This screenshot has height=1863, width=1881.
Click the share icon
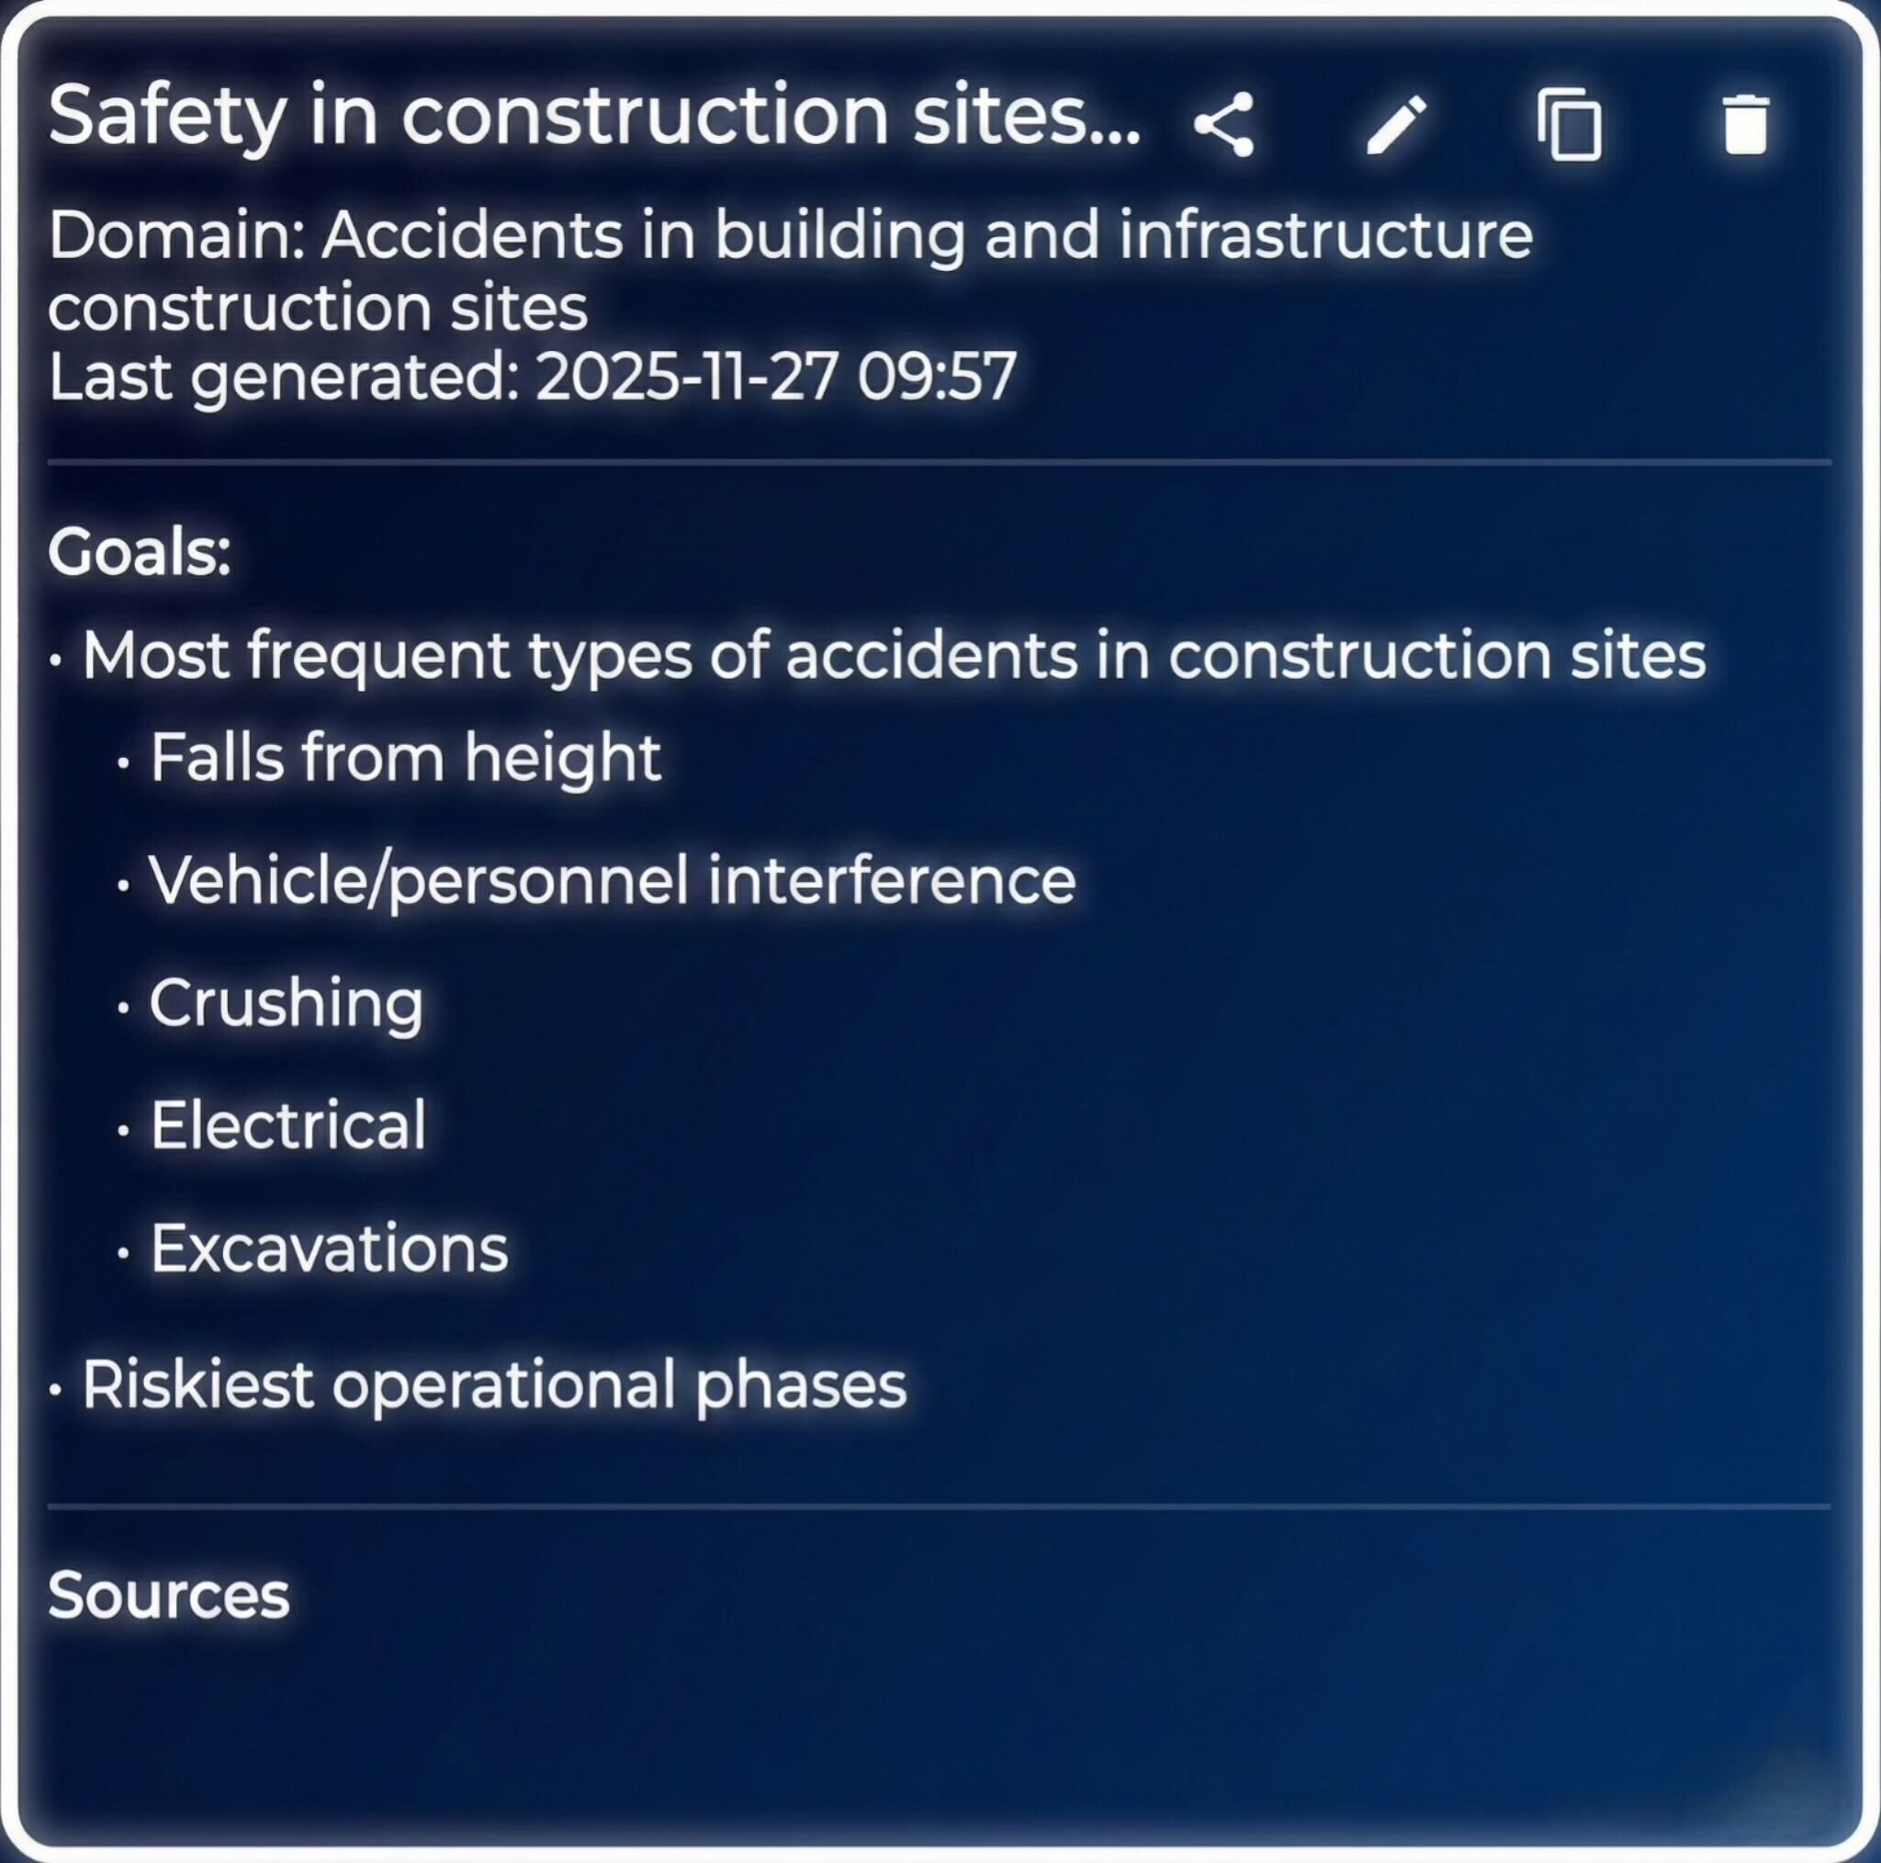tap(1223, 125)
